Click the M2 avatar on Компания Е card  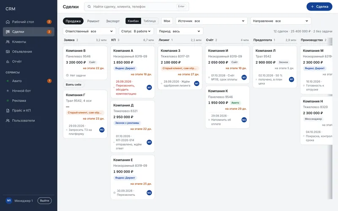coord(149,193)
